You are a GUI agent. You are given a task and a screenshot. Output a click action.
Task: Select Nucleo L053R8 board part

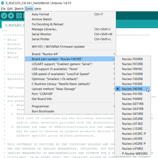pyautogui.click(x=133, y=119)
